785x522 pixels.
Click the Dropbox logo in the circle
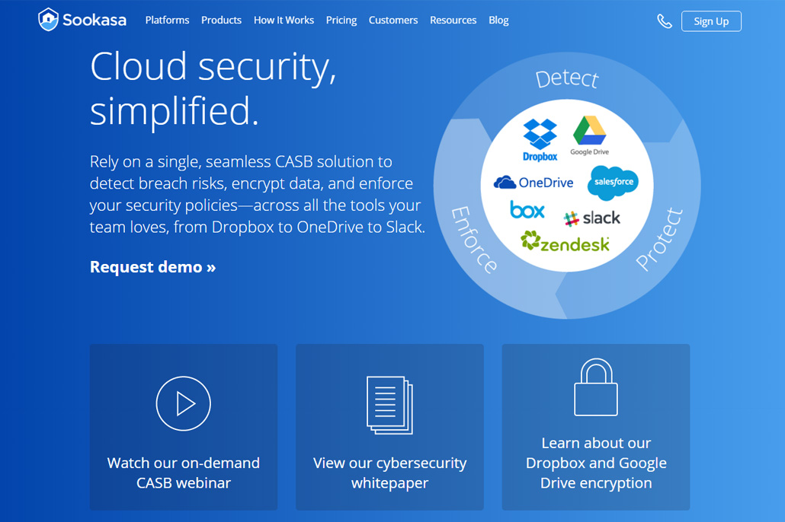(540, 139)
